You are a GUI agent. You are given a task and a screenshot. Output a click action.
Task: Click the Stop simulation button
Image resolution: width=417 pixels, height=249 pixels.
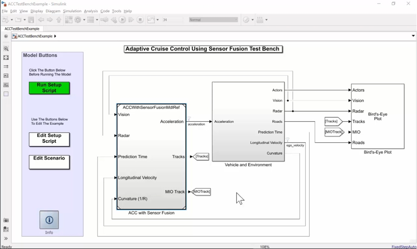tap(140, 20)
